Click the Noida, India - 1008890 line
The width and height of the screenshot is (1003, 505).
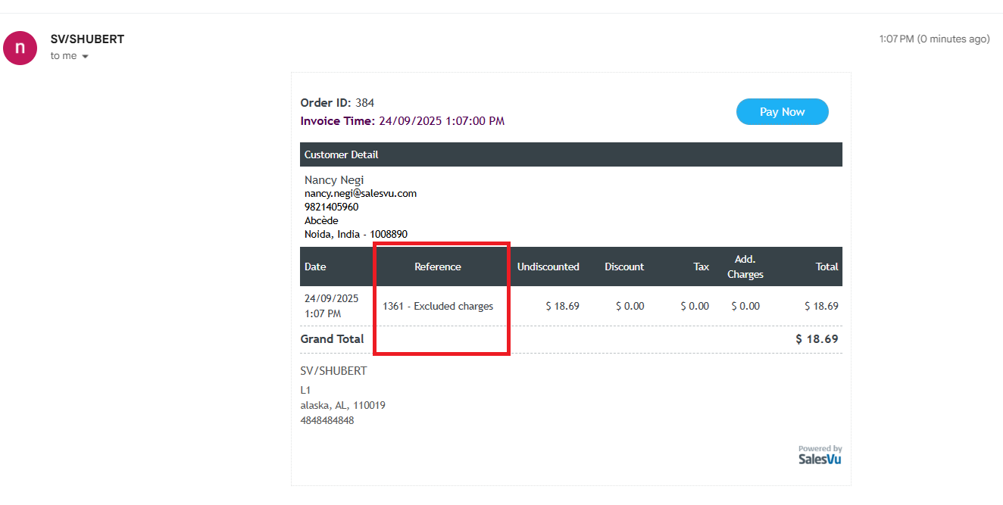[x=356, y=235]
